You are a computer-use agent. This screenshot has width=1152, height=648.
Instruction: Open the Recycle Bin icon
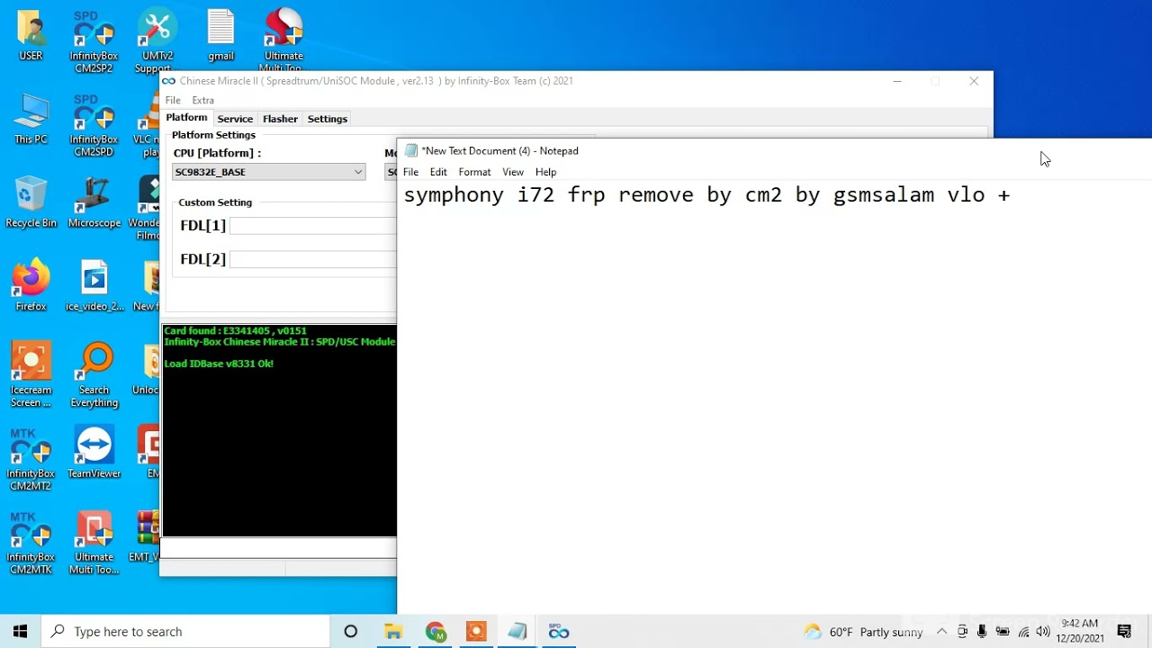pyautogui.click(x=31, y=202)
